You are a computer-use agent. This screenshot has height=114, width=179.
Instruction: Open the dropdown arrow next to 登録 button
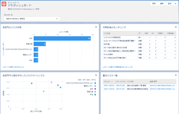coord(175,4)
